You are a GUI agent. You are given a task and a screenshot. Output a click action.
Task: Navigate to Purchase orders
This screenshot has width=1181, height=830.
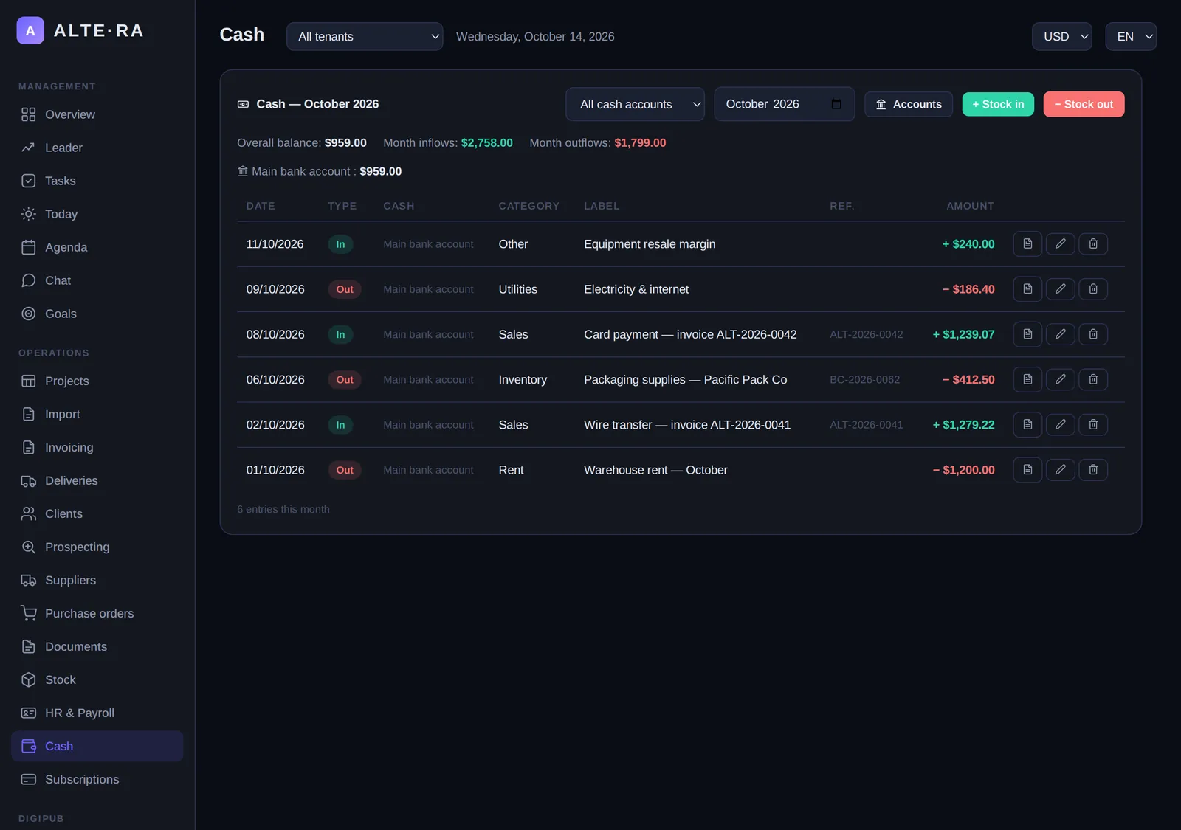coord(97,613)
